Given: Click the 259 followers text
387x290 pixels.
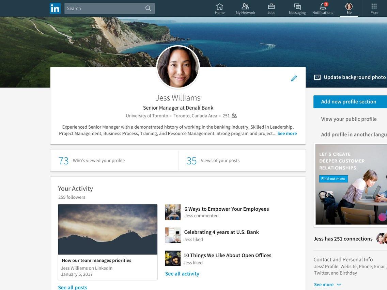Looking at the screenshot, I should 72,197.
